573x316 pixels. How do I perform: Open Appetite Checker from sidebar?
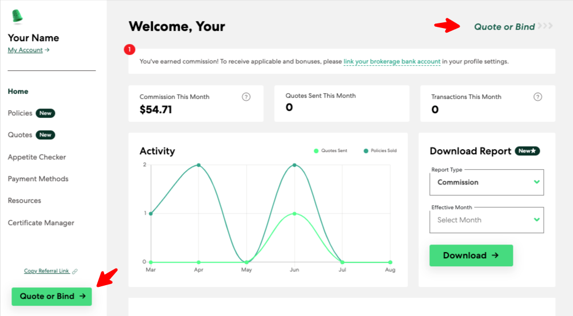click(x=37, y=157)
